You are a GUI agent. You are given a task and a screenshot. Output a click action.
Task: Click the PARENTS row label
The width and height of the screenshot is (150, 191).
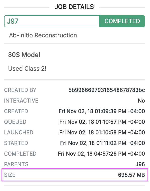point(16,164)
